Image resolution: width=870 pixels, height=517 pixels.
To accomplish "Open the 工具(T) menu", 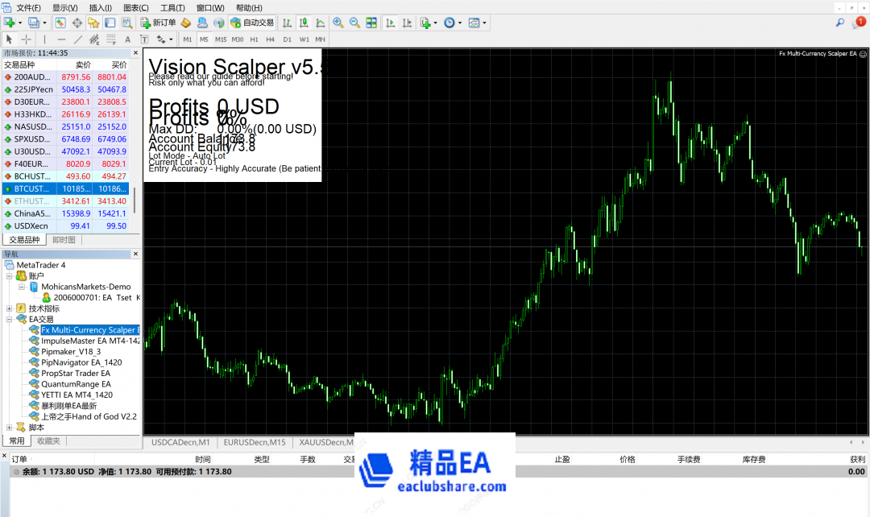I will 172,7.
